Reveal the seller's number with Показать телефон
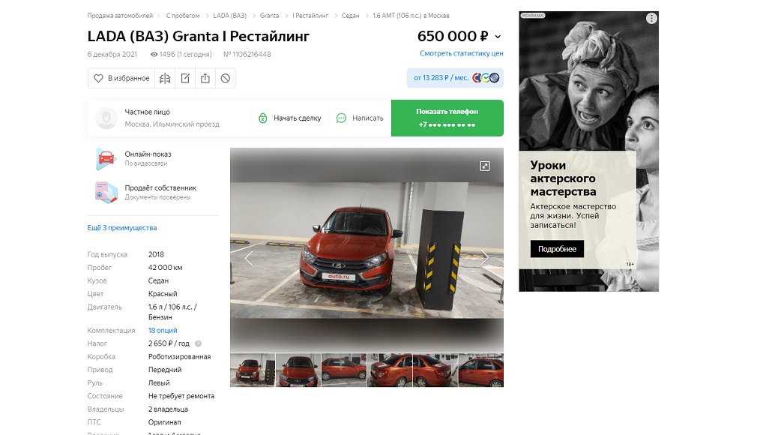Viewport: 778px width, 435px height. pyautogui.click(x=447, y=118)
